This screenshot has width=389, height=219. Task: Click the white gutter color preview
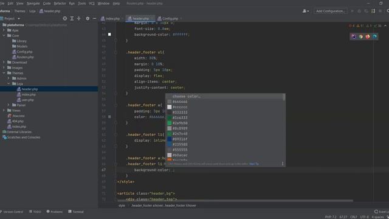click(x=109, y=34)
